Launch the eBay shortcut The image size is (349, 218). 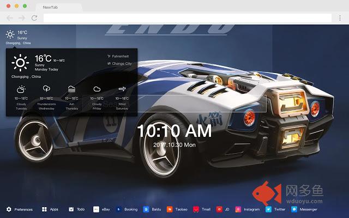tap(101, 209)
